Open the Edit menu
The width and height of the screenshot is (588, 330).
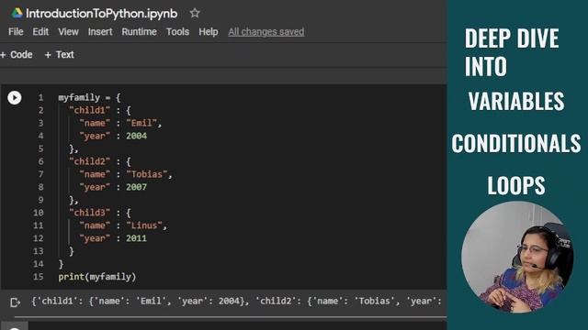(x=40, y=32)
